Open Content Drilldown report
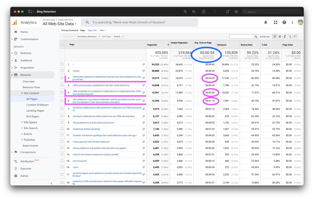This screenshot has width=314, height=199. pyautogui.click(x=37, y=105)
